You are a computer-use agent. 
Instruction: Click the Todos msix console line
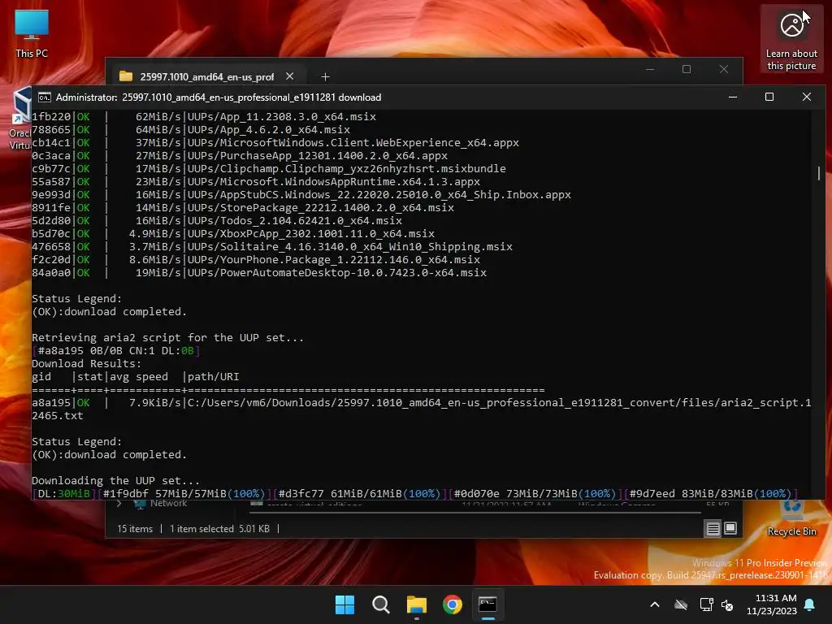coord(217,221)
